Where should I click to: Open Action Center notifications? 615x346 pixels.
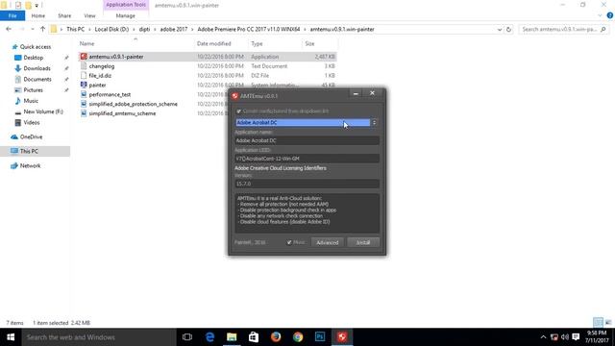tap(576, 337)
